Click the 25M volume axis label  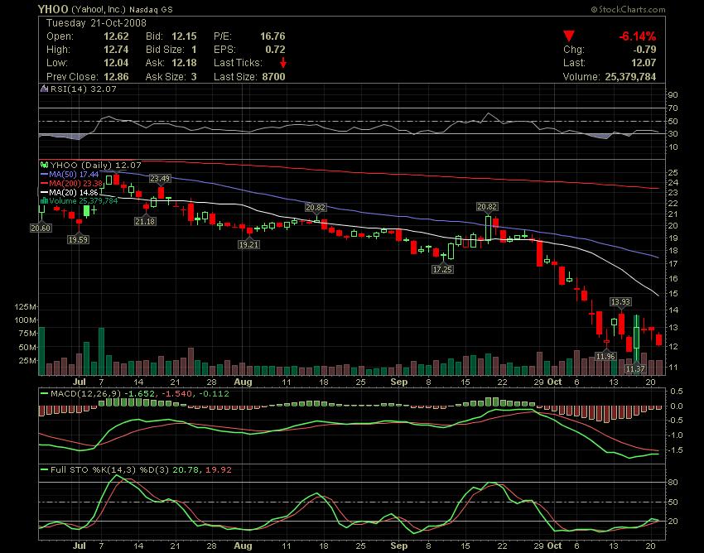pos(27,360)
